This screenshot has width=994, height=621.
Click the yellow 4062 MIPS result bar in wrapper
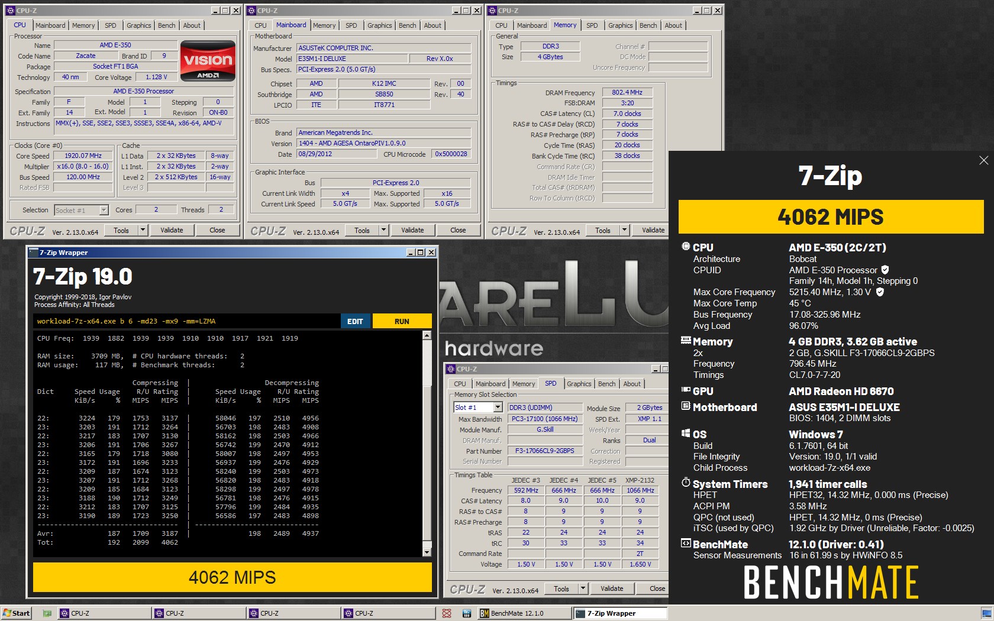point(232,577)
